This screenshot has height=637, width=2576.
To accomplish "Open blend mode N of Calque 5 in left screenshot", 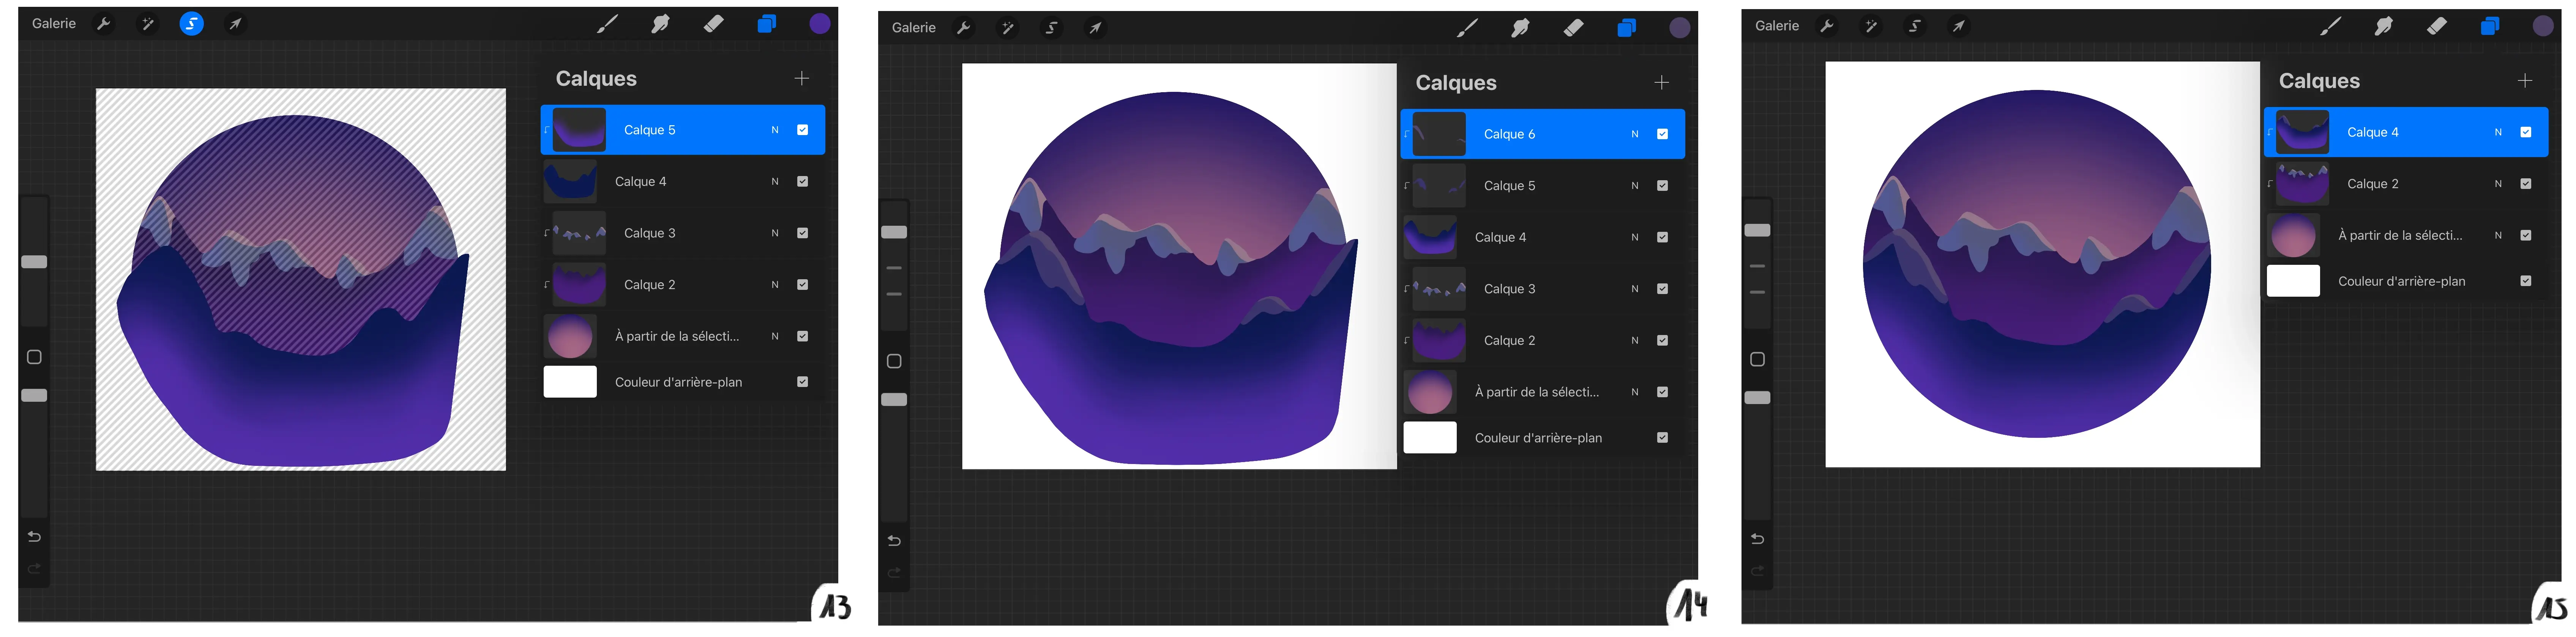I will click(x=775, y=130).
